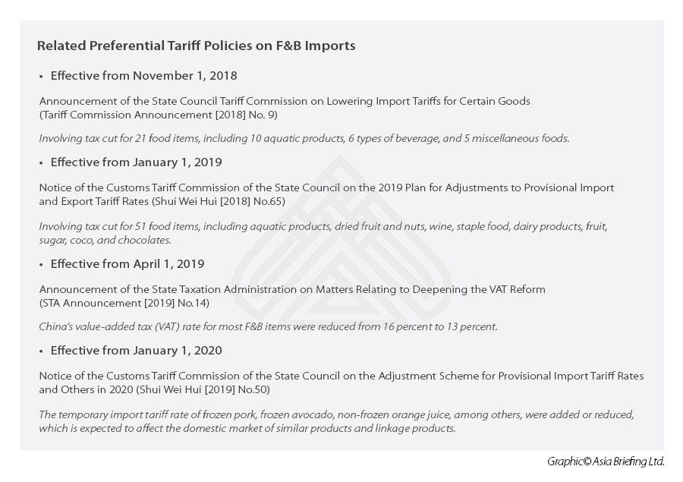The width and height of the screenshot is (683, 482).
Task: Click the italic note about 51 food items
Action: [x=323, y=227]
